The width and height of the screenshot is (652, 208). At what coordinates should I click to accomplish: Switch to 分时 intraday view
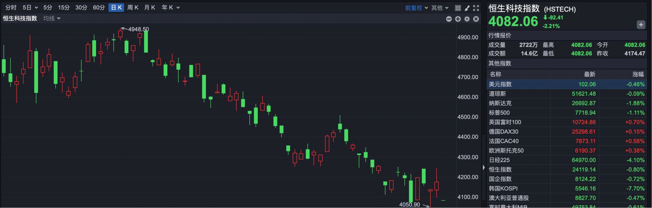click(11, 7)
